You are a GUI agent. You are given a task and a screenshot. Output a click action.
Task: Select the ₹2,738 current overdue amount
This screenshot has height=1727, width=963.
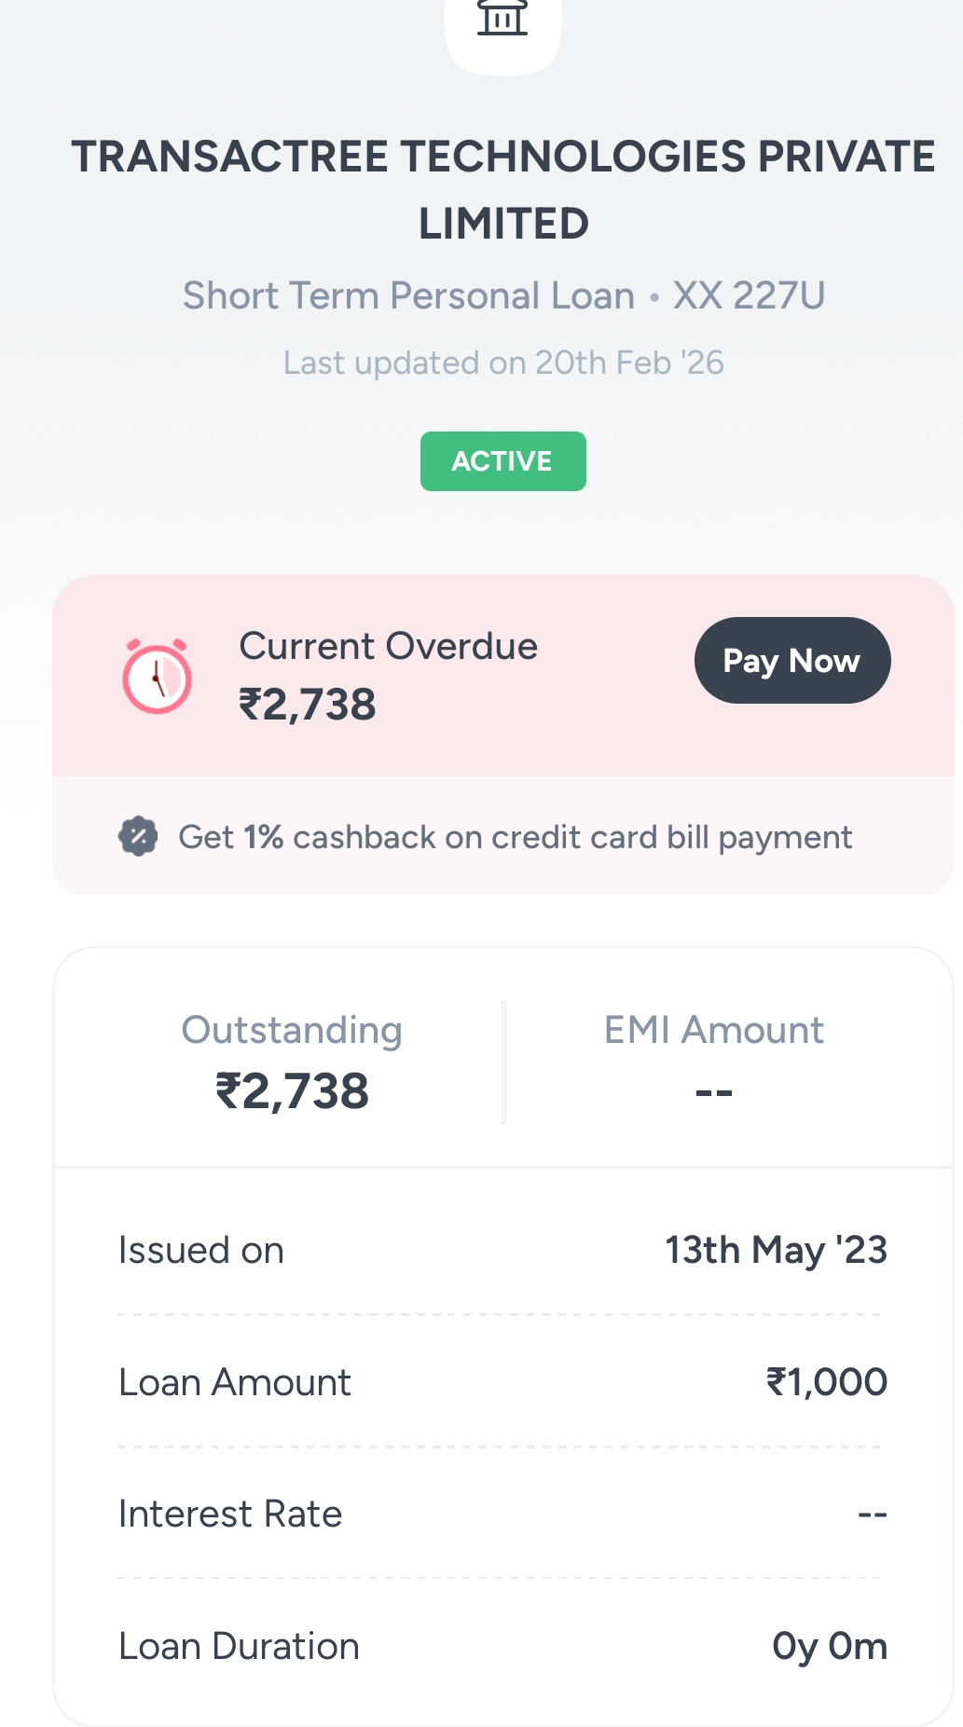(x=308, y=705)
